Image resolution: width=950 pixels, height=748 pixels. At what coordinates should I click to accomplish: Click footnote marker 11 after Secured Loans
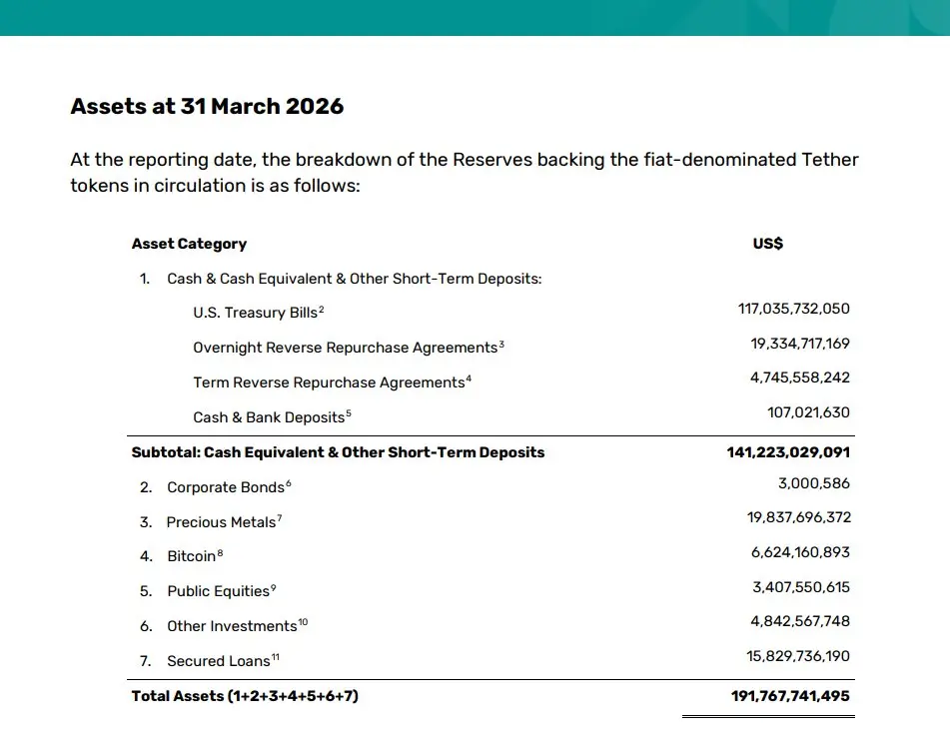(x=275, y=657)
